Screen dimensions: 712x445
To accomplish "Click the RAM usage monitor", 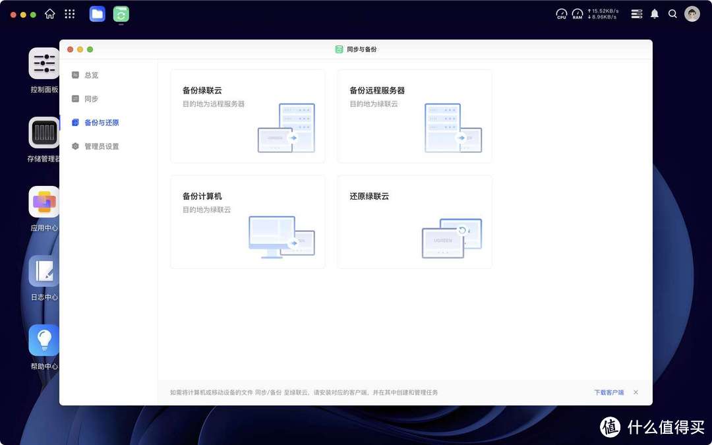I will 578,14.
